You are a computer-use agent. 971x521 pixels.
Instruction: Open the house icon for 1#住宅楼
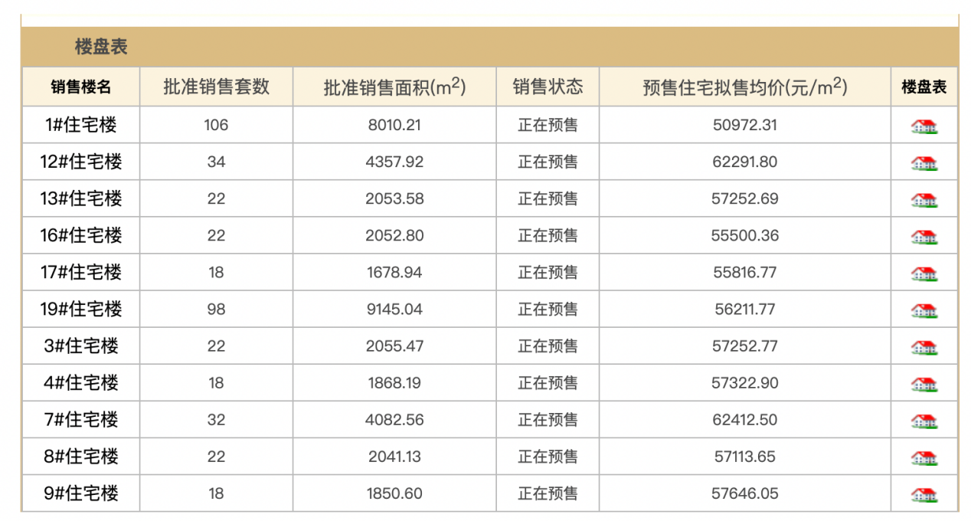[924, 126]
